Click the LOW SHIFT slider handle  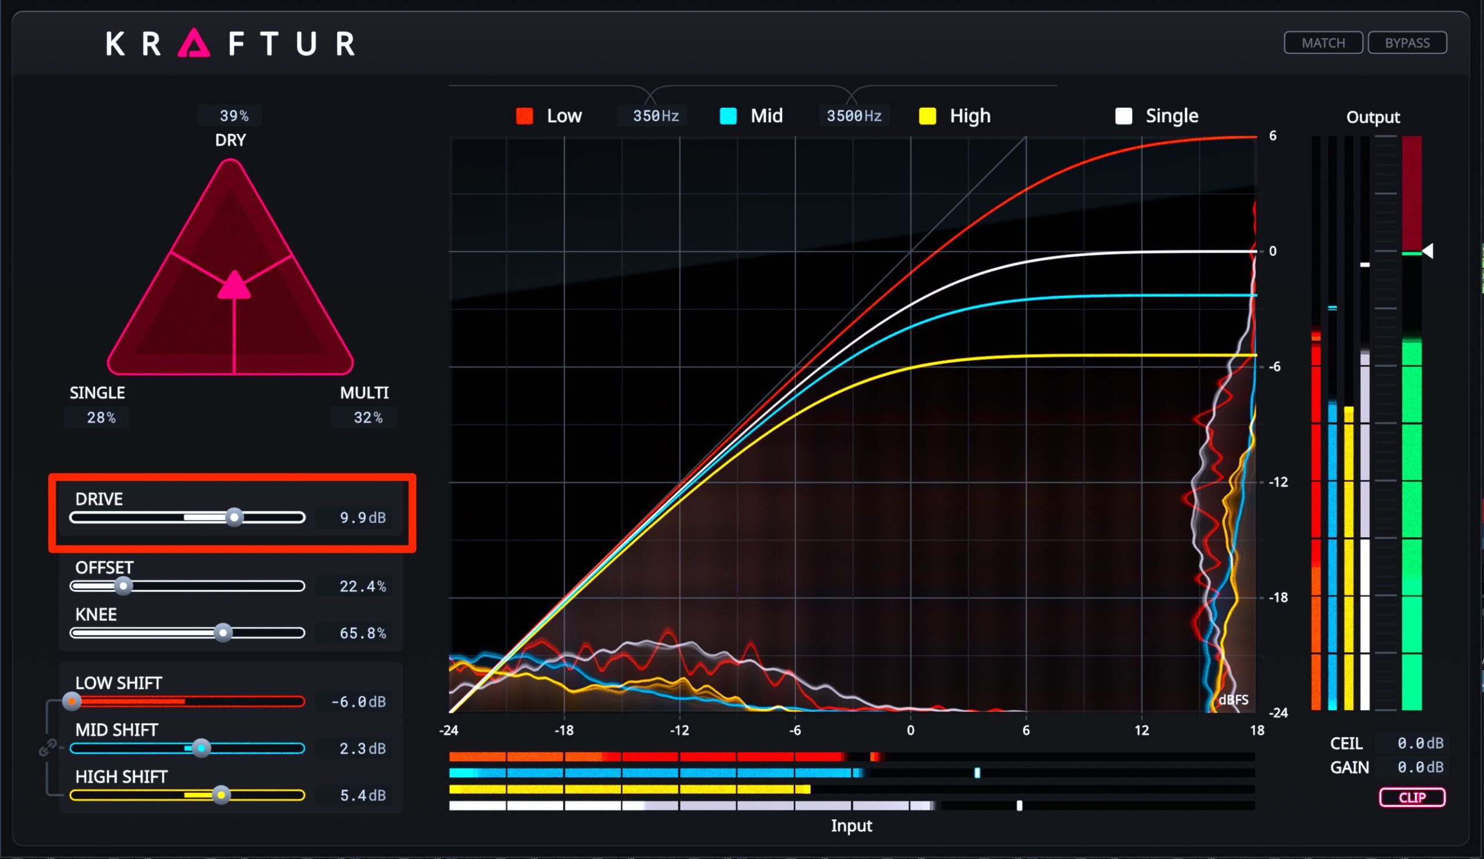pos(72,702)
